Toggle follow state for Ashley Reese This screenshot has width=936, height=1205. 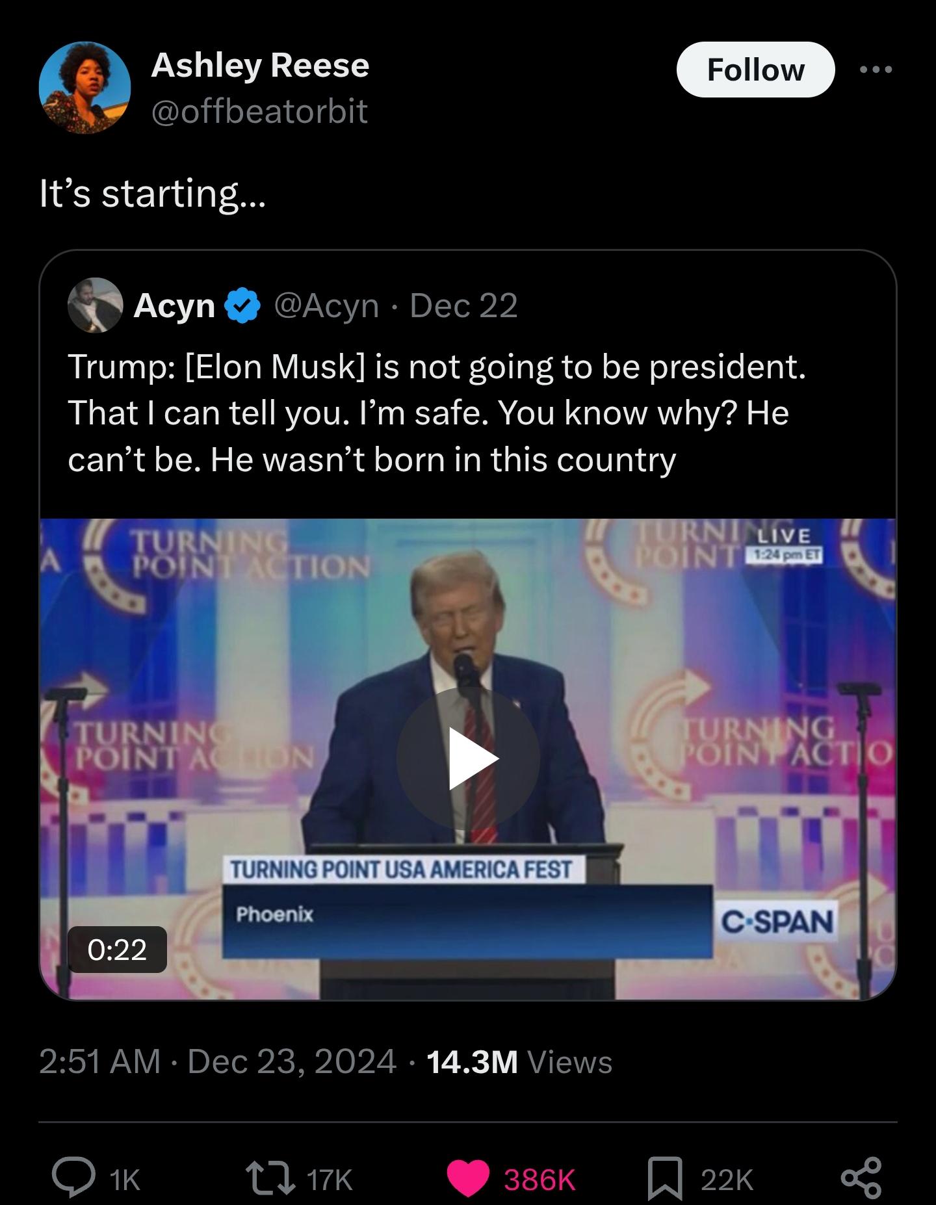click(x=756, y=70)
